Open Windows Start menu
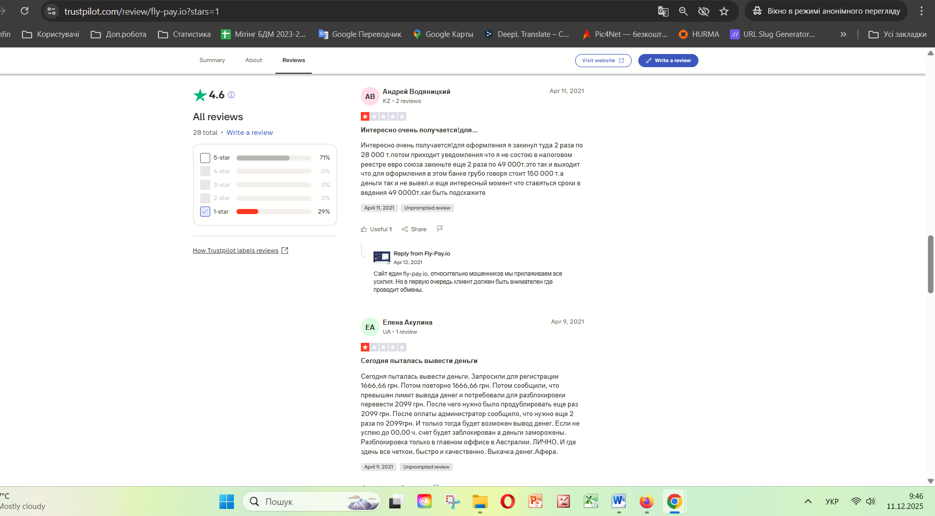935x516 pixels. pos(226,501)
